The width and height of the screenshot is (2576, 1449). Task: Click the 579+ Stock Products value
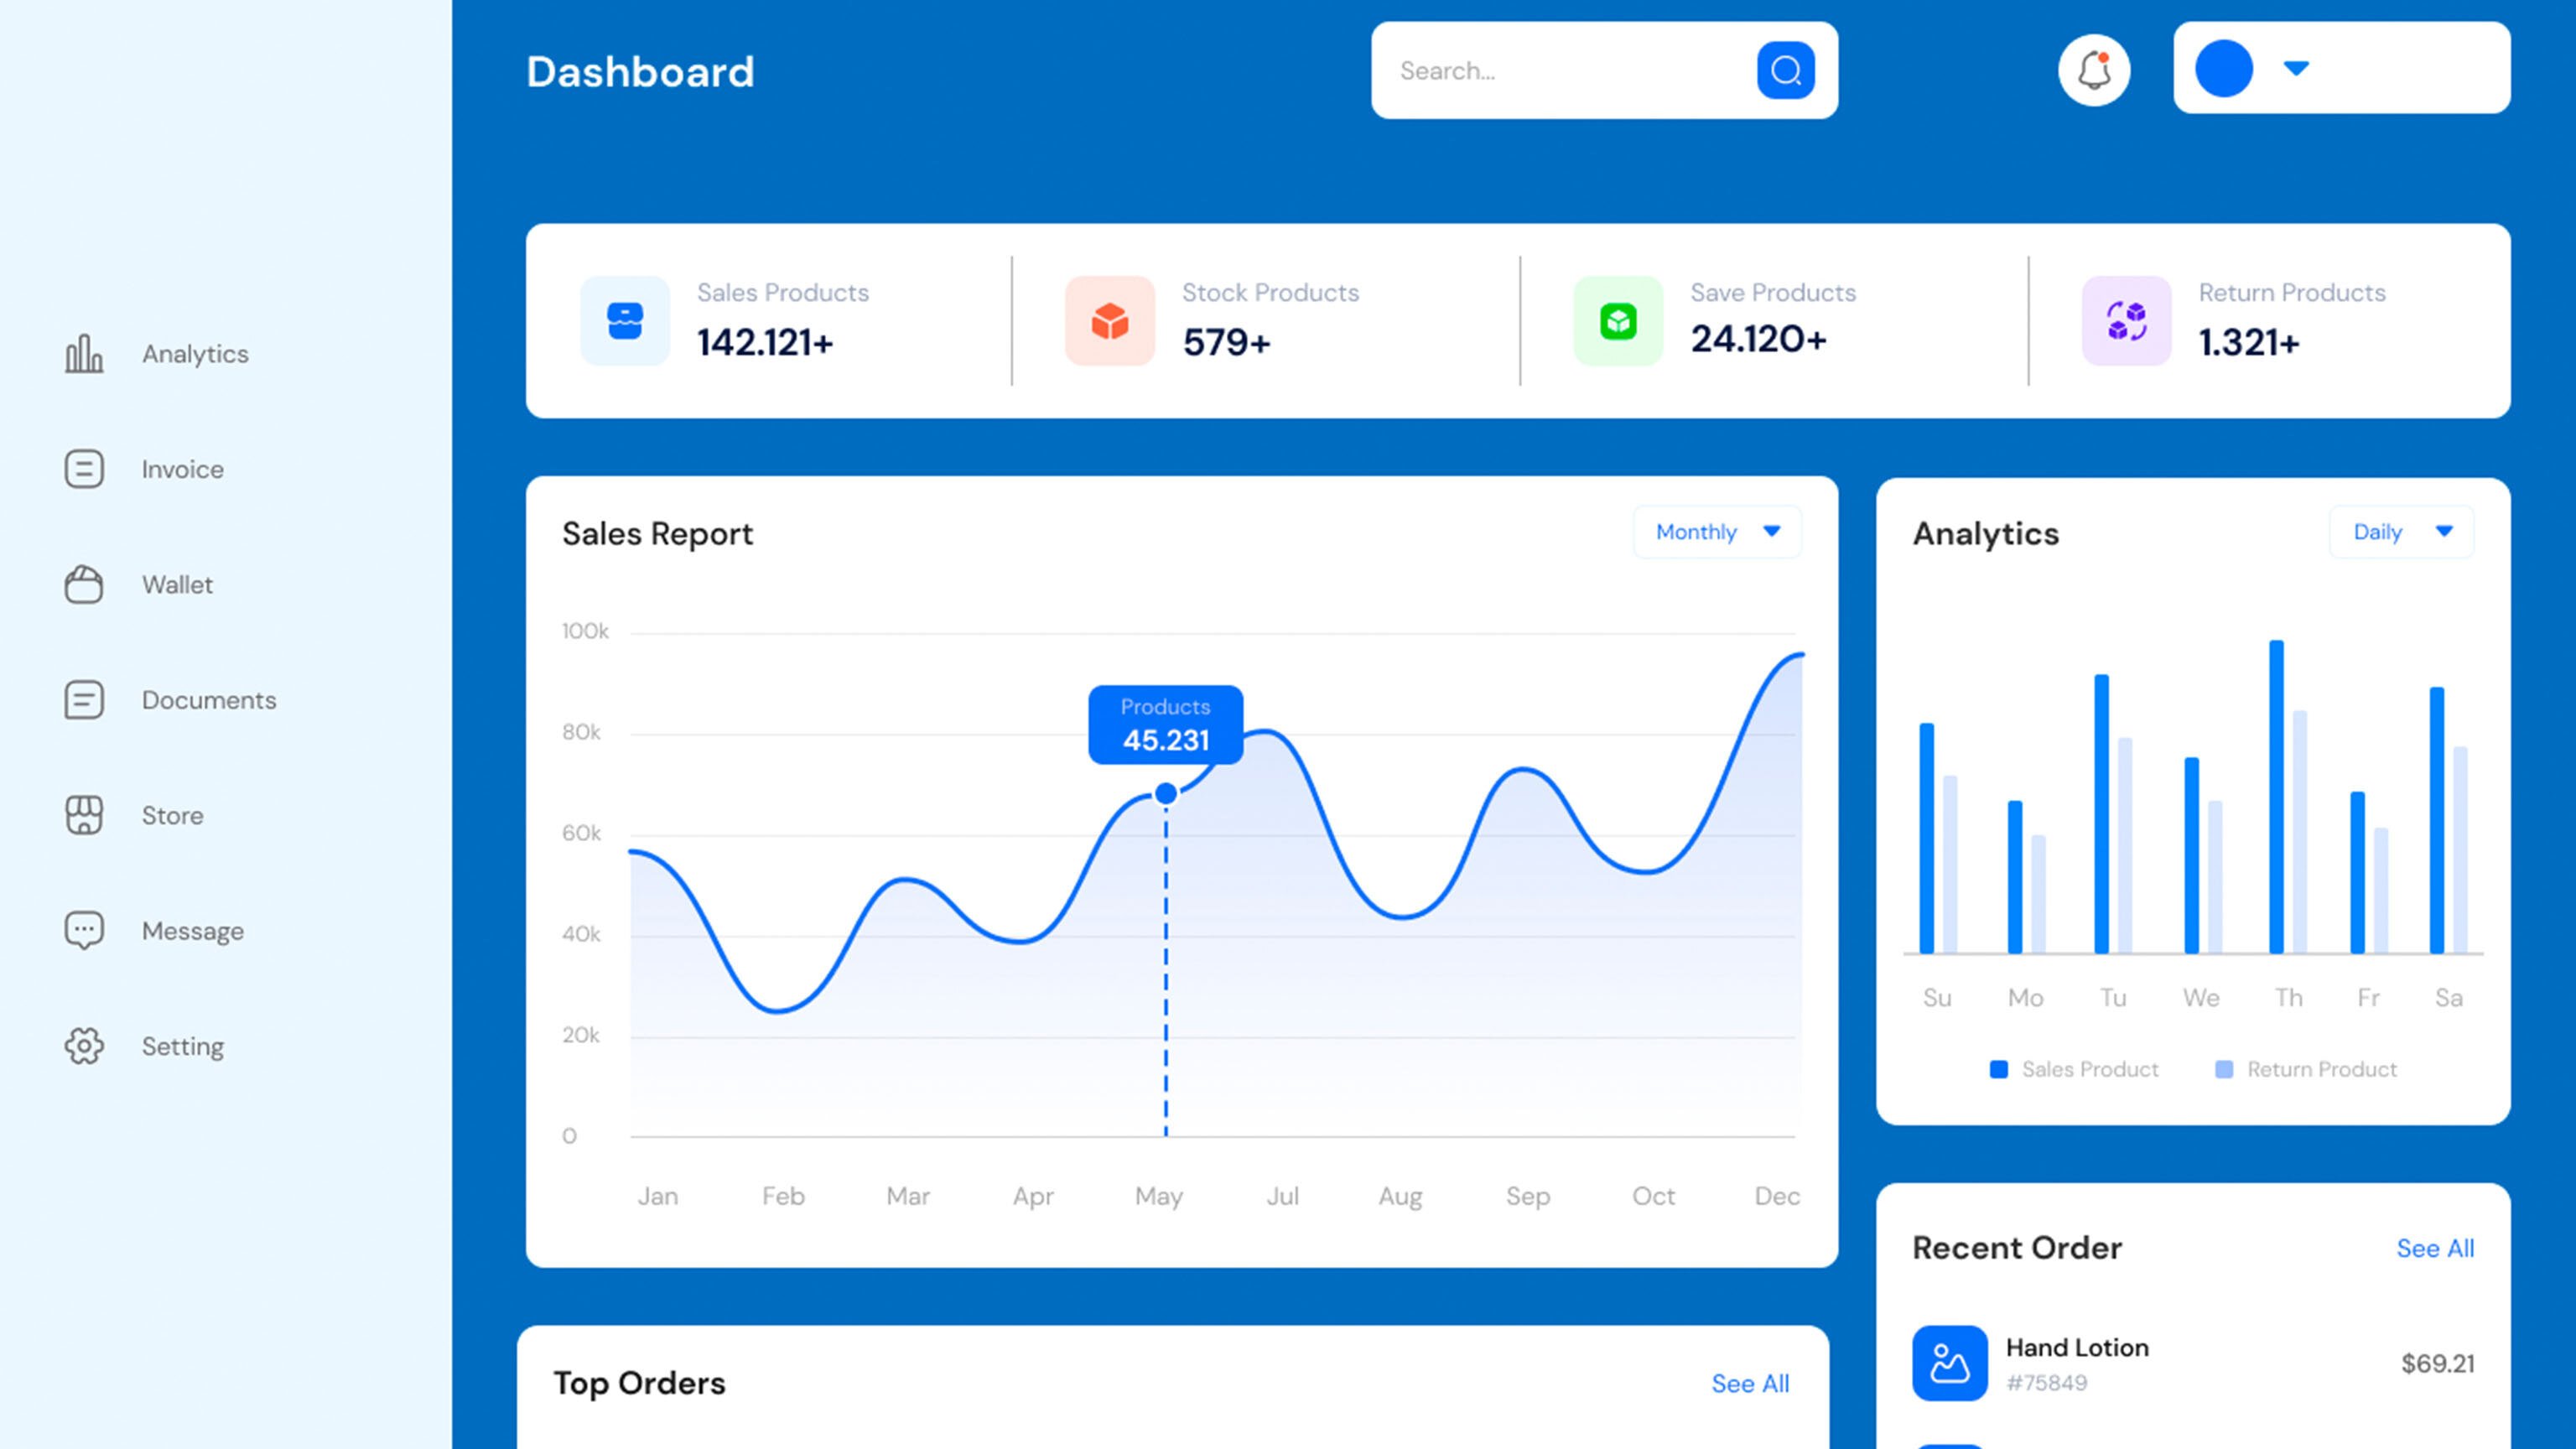coord(1226,343)
